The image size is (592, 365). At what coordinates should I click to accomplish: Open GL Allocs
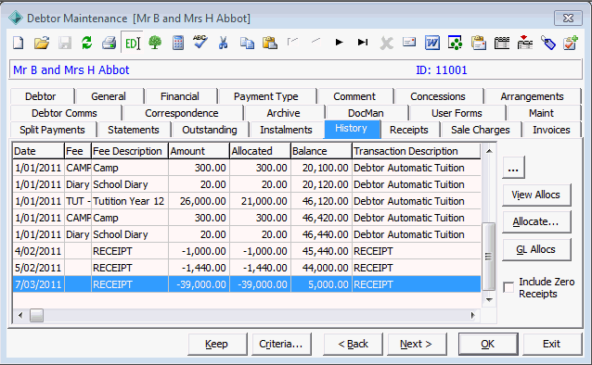point(535,249)
